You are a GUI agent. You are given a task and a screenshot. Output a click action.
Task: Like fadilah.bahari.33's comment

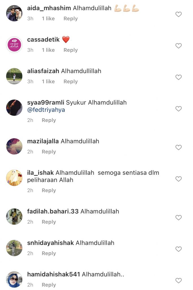[x=178, y=217]
